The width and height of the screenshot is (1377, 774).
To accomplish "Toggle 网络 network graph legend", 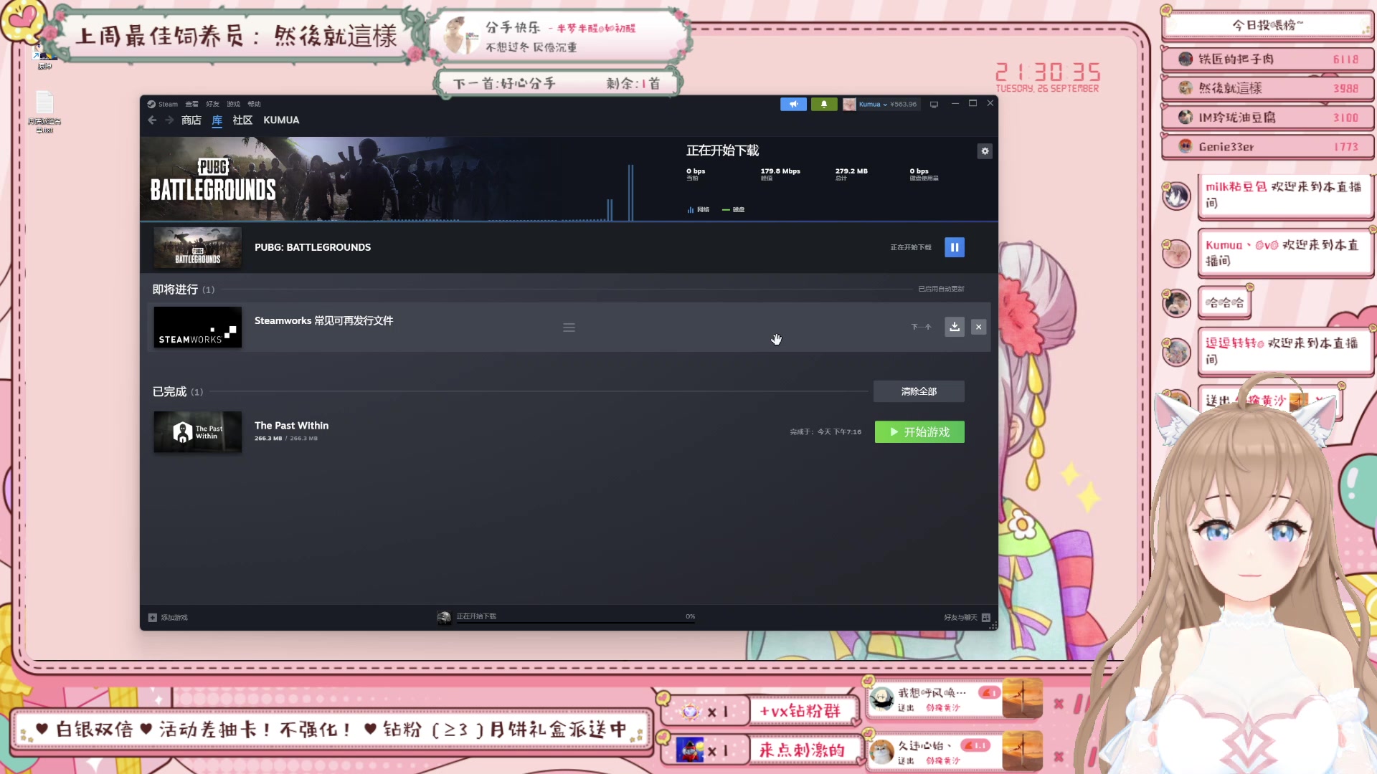I will pyautogui.click(x=698, y=210).
